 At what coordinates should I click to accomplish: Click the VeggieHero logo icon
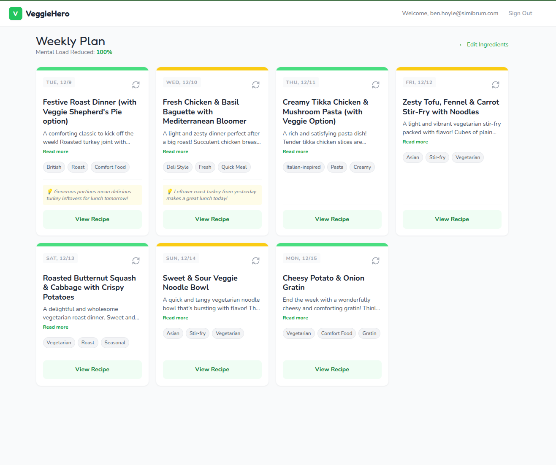coord(16,14)
